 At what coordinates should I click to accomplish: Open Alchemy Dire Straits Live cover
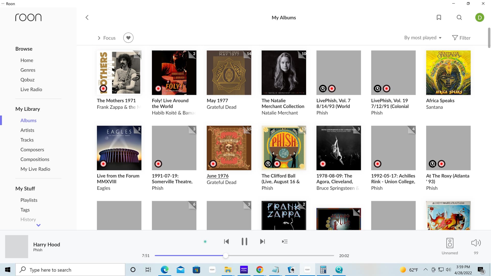(x=448, y=215)
